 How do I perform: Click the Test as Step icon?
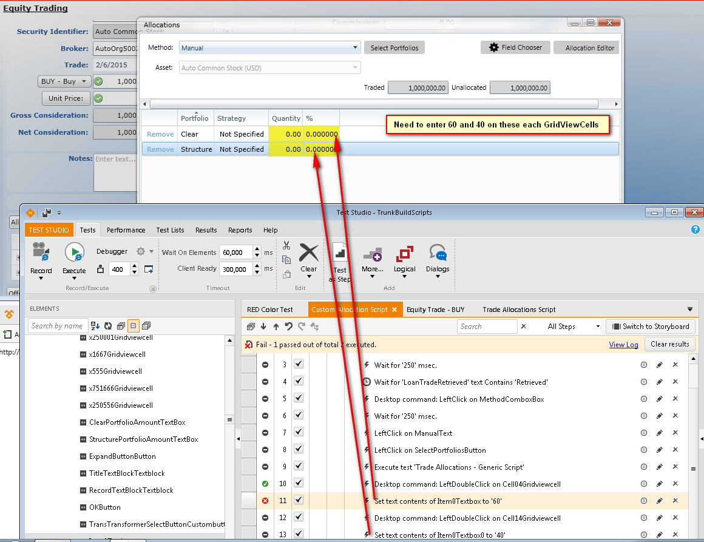point(340,252)
